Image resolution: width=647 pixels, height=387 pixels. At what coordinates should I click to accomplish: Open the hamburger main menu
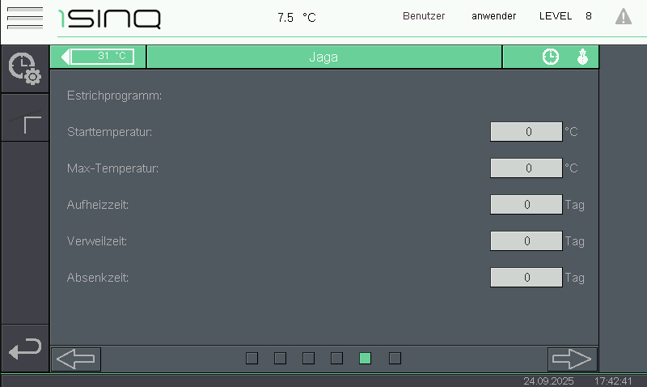tap(24, 17)
